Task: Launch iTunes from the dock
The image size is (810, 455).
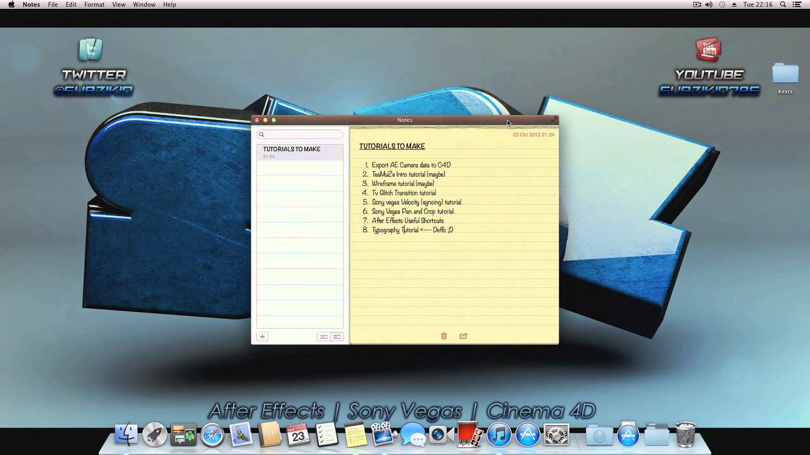Action: click(x=499, y=435)
